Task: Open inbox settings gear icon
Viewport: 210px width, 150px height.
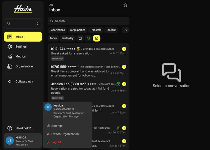Action: [x=125, y=5]
